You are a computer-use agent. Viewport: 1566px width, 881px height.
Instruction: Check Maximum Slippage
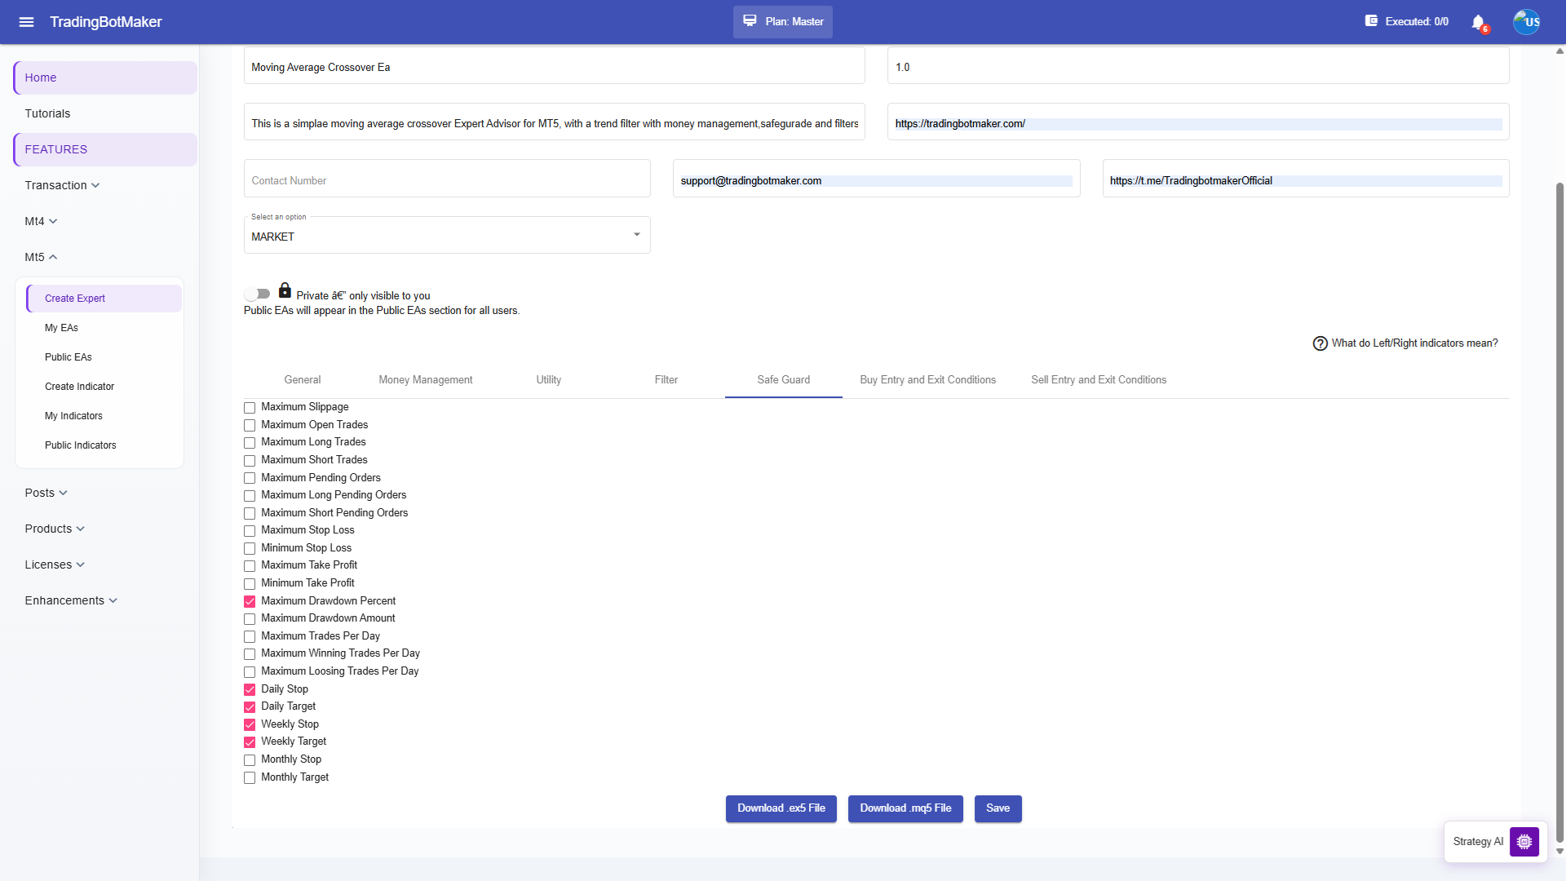[250, 408]
